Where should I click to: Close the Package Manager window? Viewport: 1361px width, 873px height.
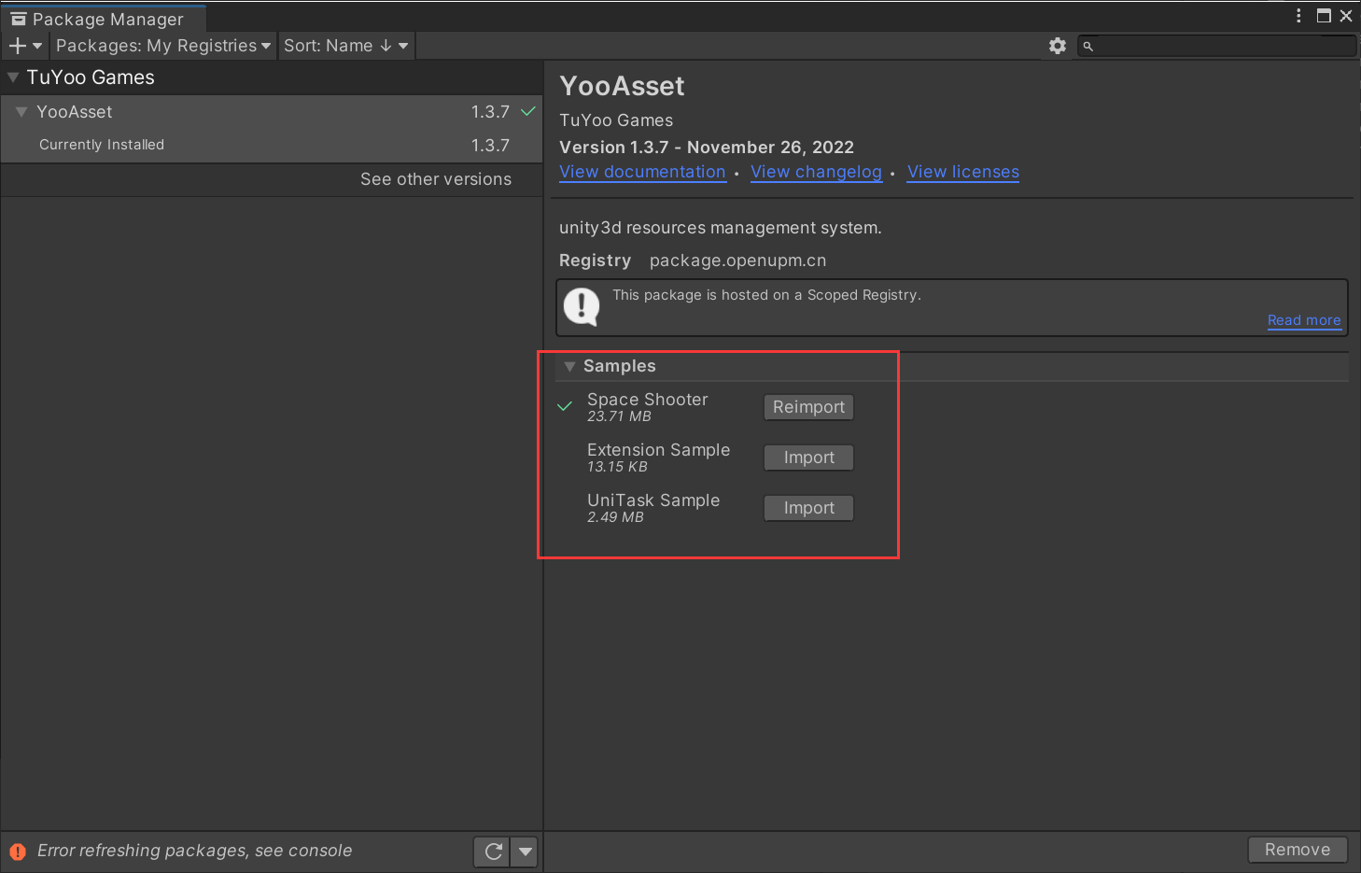point(1346,16)
